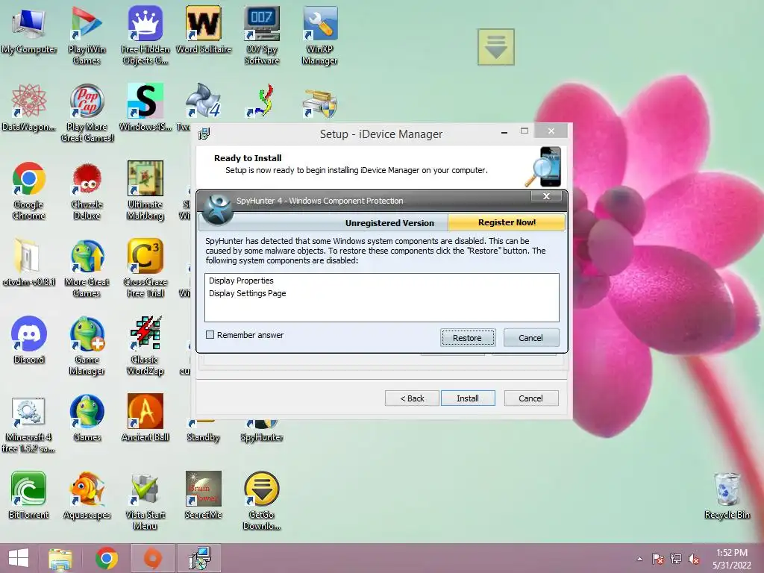Open Standby desktop shortcut
Image resolution: width=764 pixels, height=573 pixels.
(203, 431)
